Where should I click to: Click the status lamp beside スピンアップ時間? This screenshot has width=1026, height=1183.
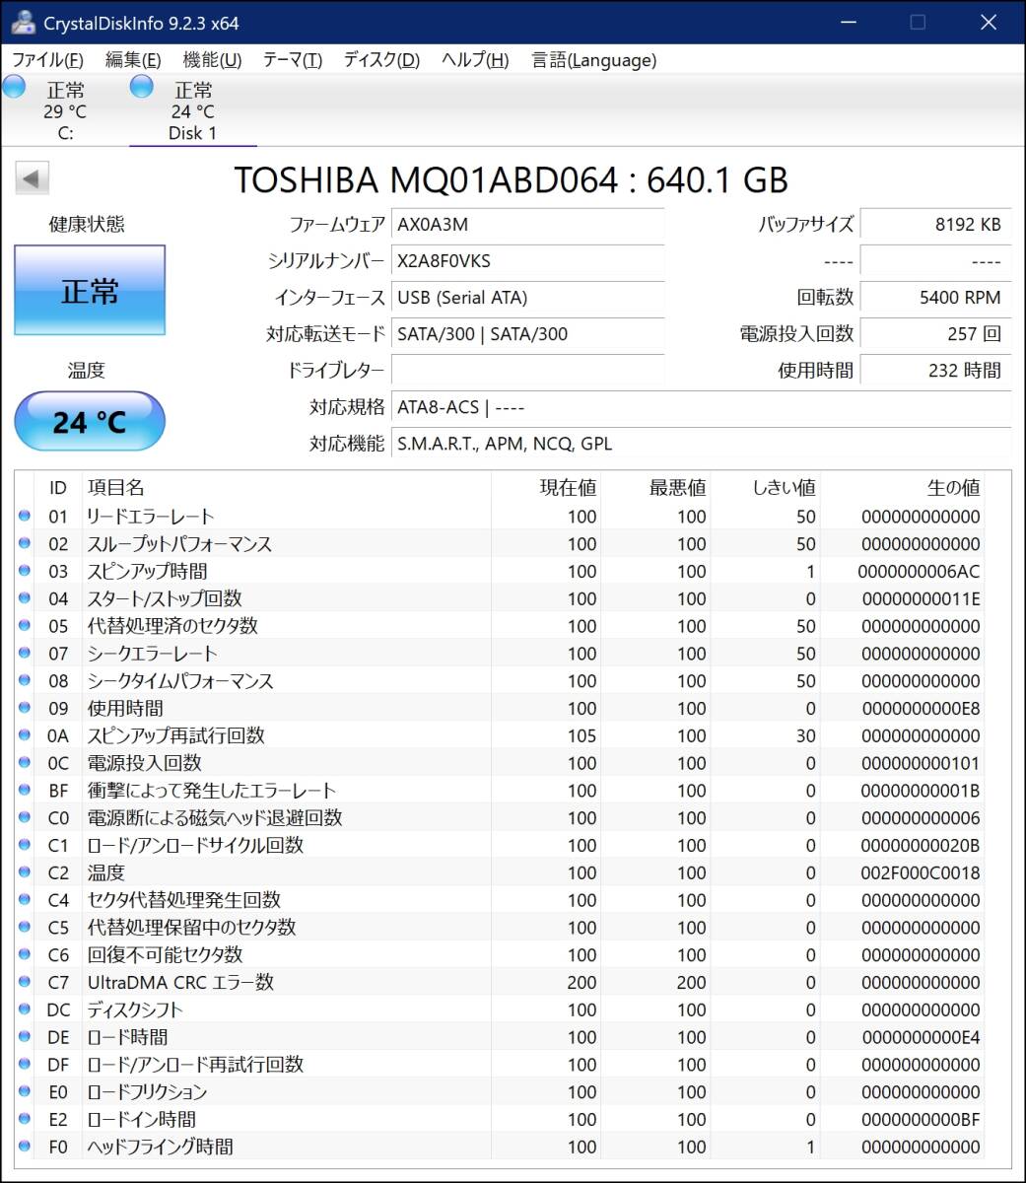pyautogui.click(x=25, y=571)
